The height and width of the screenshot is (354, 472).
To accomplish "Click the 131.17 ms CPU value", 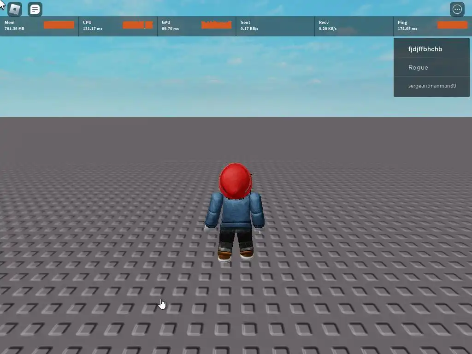I will (x=92, y=29).
